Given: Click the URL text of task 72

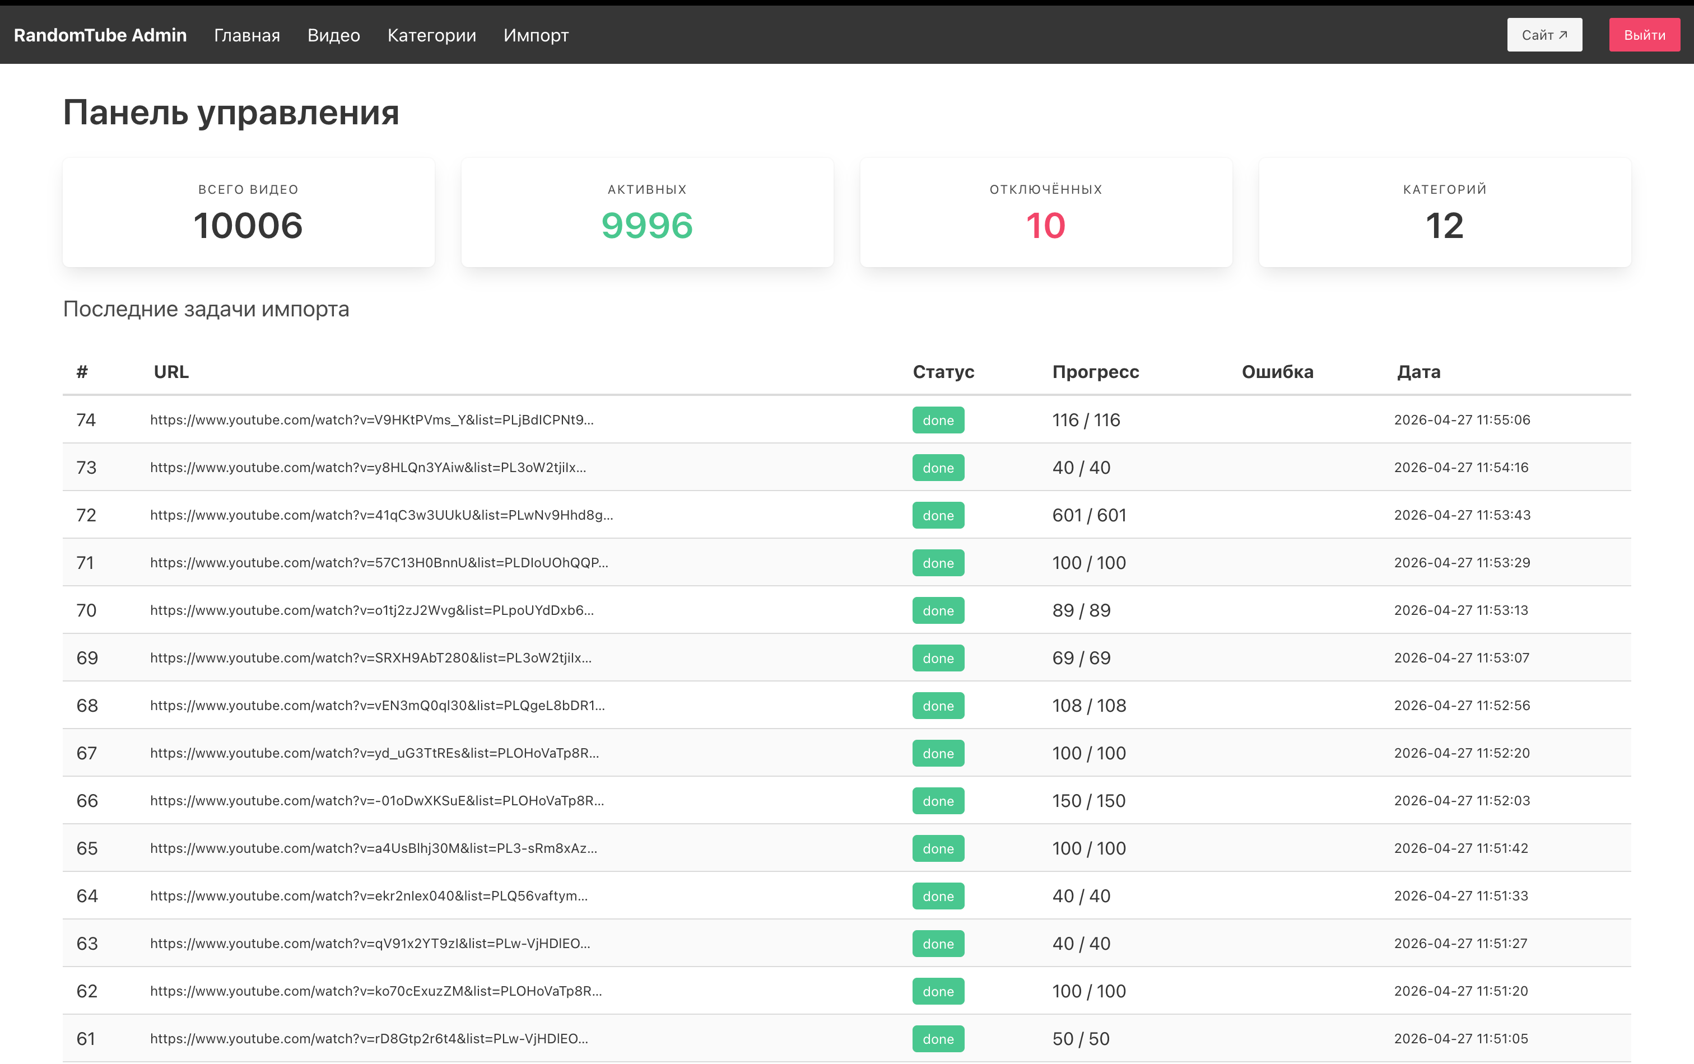Looking at the screenshot, I should (381, 515).
